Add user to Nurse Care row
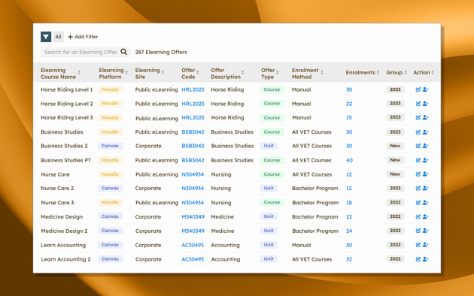Viewport: 474px width, 296px height. coord(425,174)
